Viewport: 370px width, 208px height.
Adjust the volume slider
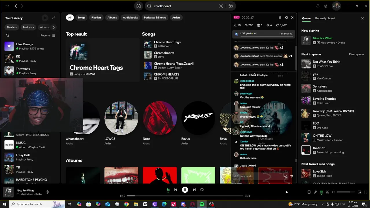346,192
